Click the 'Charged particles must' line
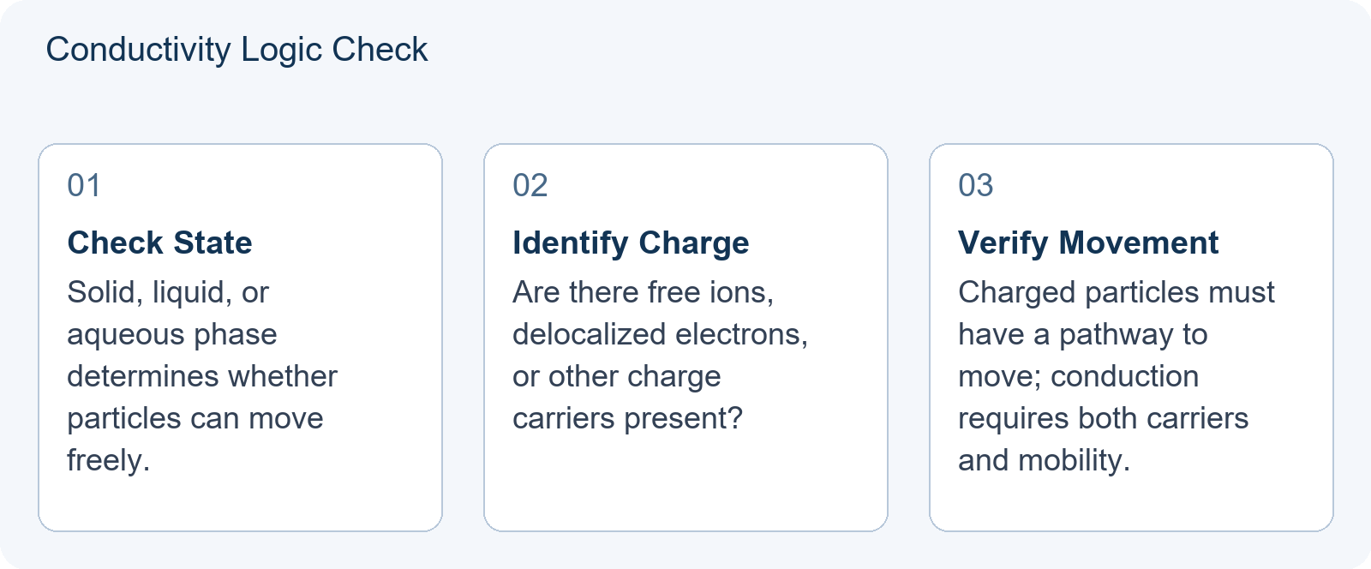Screen dimensions: 1371x569 (1117, 292)
